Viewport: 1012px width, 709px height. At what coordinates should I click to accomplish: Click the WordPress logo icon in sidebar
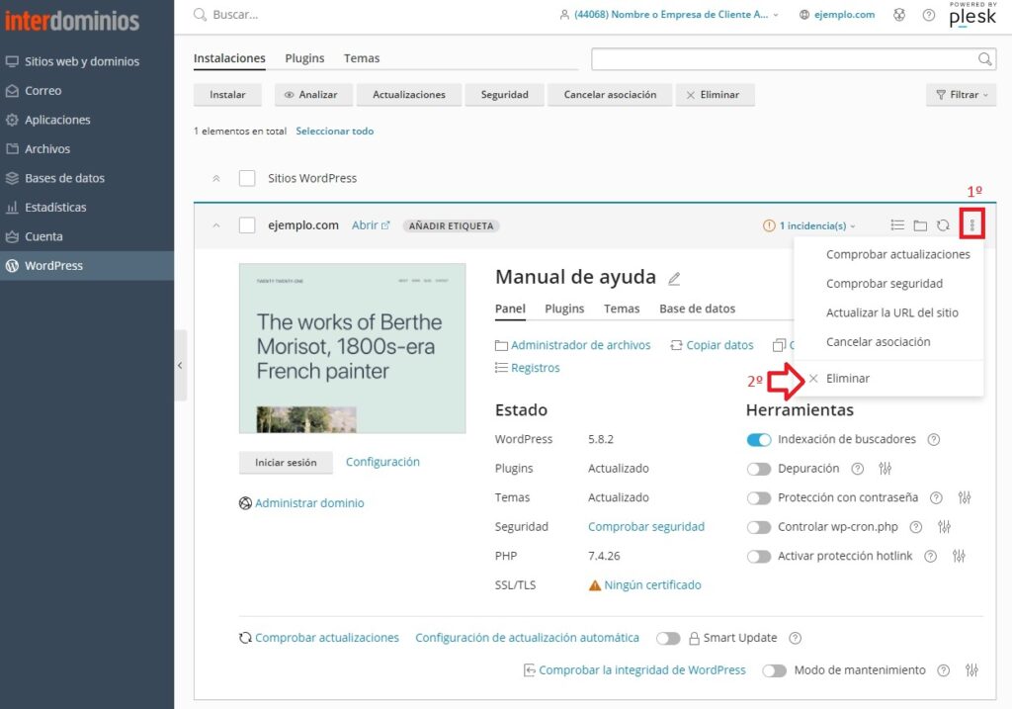point(12,265)
